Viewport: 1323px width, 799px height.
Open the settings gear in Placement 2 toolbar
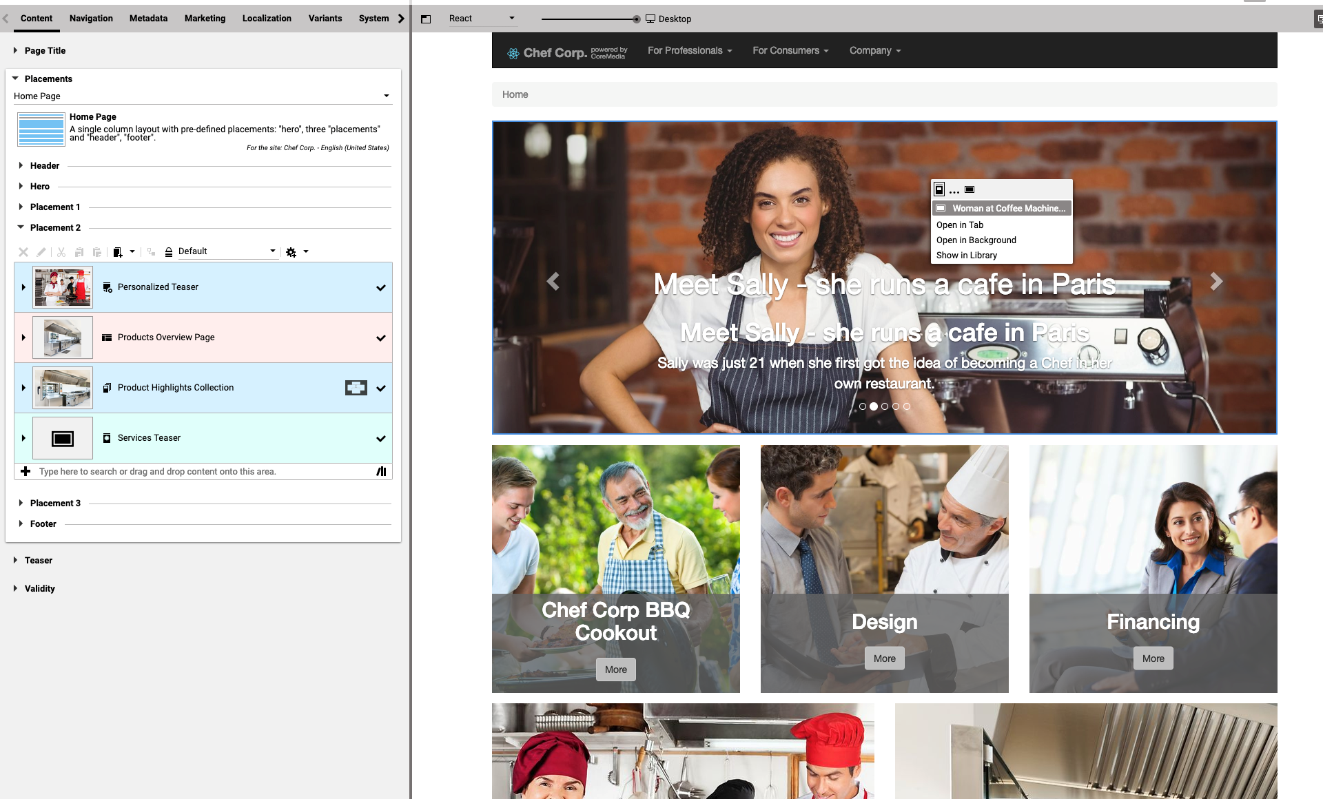291,251
